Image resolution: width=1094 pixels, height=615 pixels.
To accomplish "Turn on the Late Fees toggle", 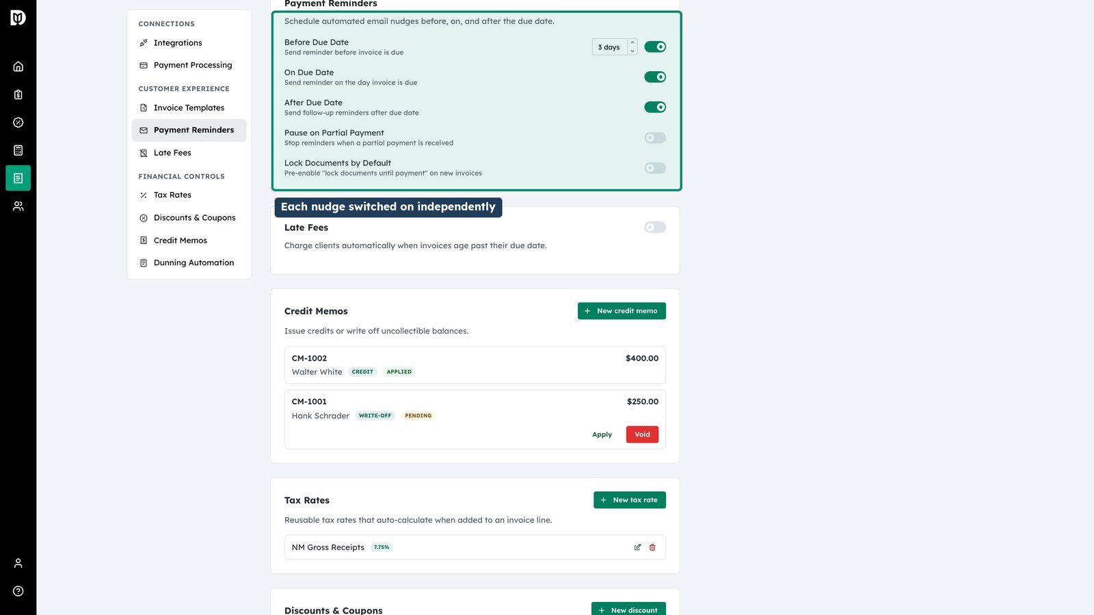I will click(655, 228).
